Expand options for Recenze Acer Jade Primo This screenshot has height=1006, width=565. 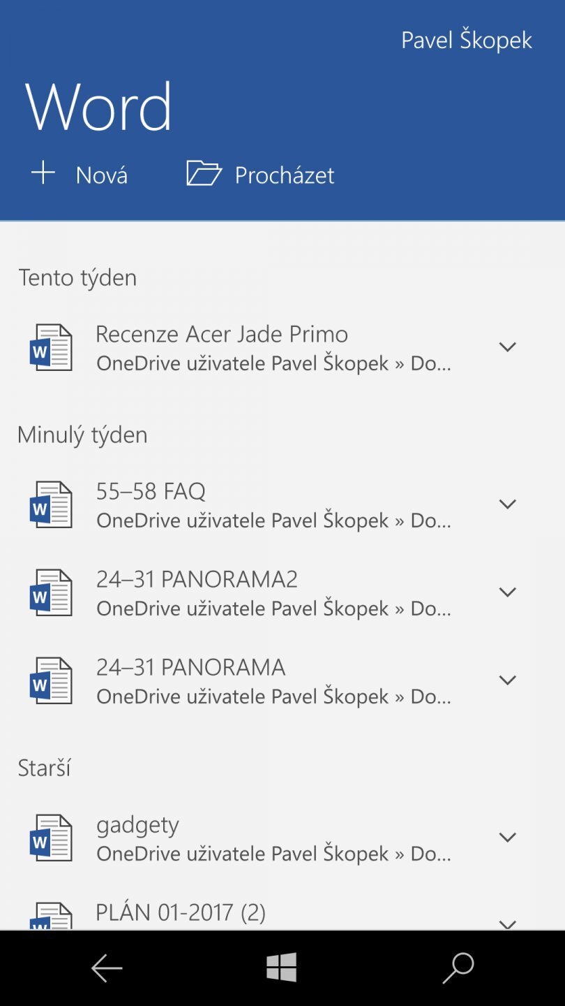point(507,347)
